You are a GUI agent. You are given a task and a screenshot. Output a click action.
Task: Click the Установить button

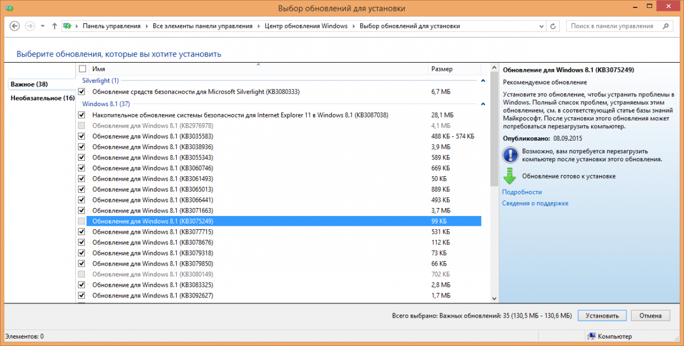602,315
